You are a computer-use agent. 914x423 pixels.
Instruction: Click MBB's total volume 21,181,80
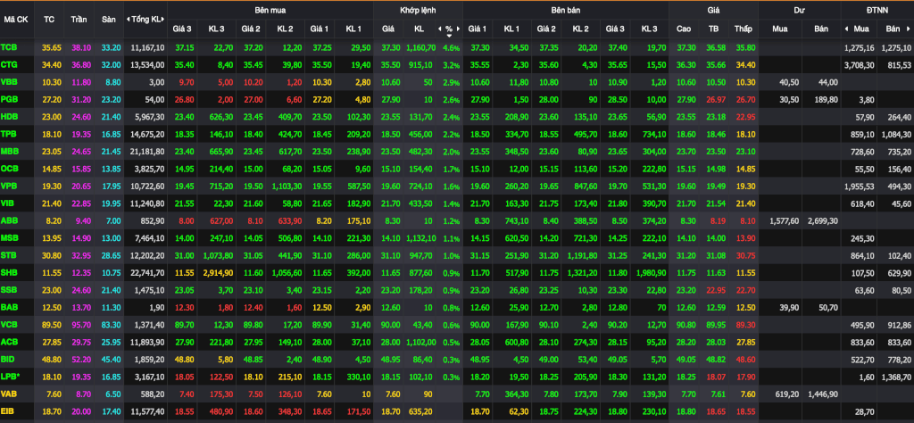tap(147, 151)
